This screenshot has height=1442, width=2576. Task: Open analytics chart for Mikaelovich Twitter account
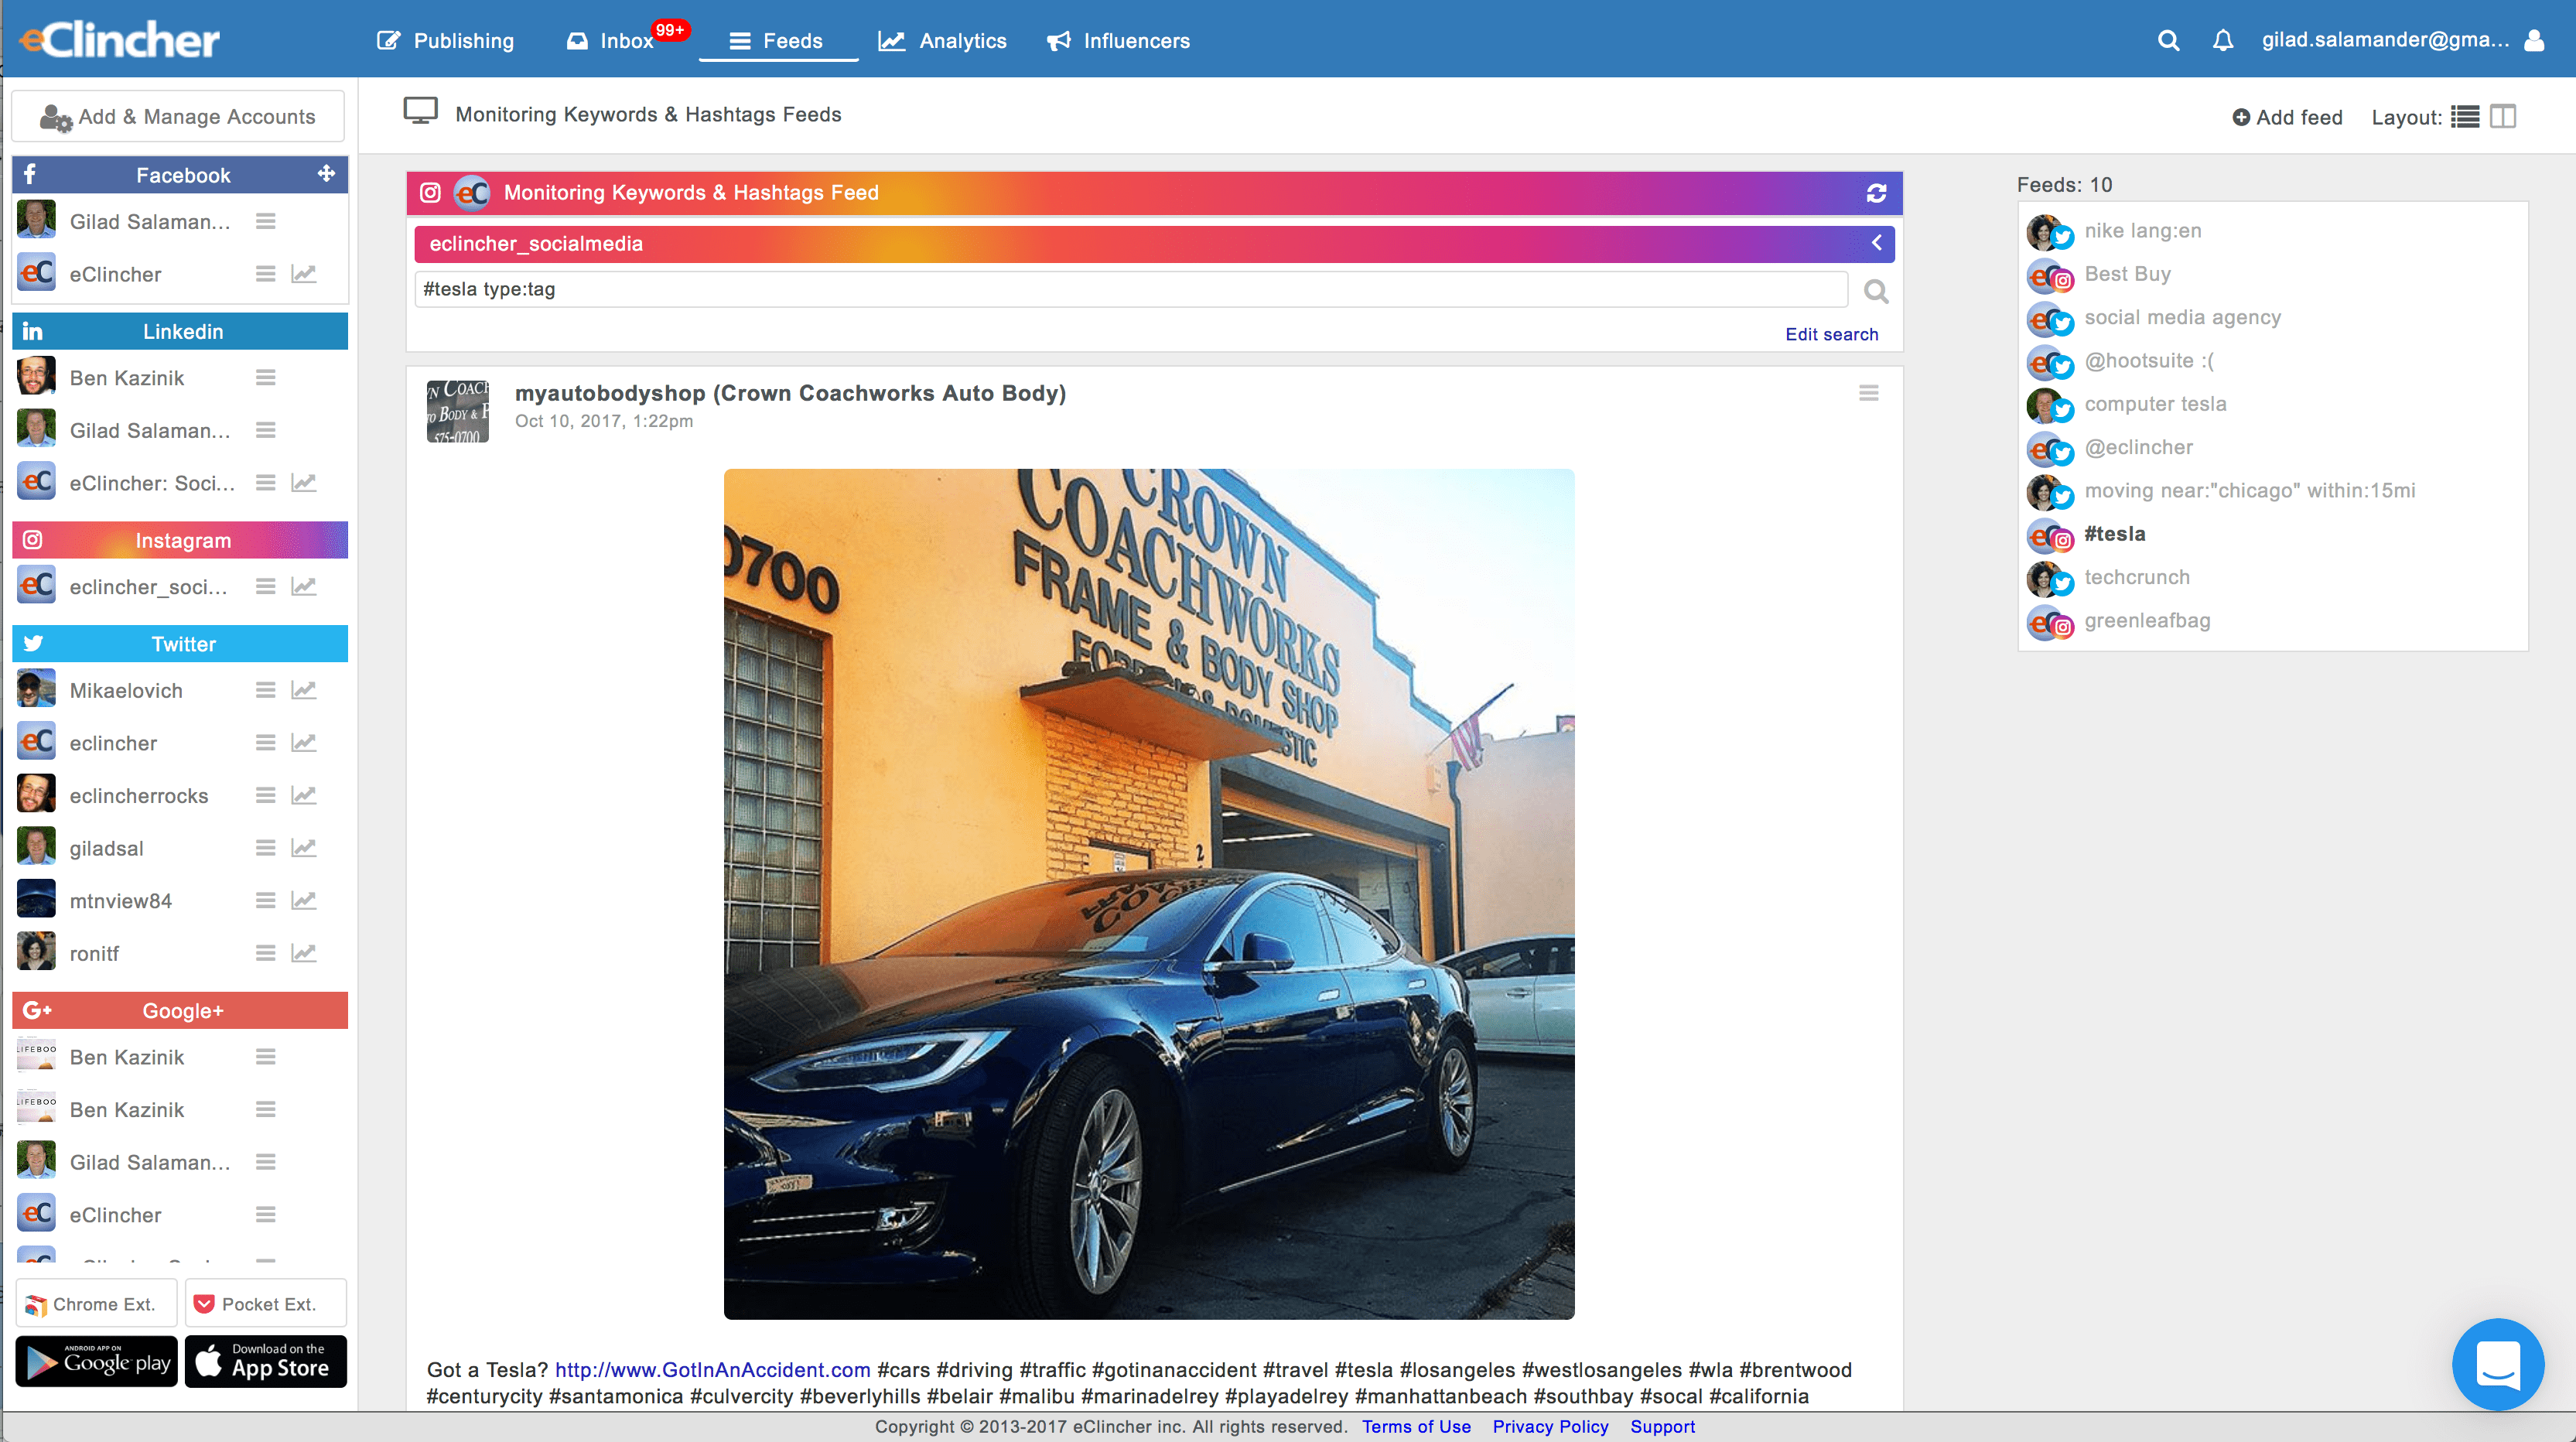pos(304,691)
